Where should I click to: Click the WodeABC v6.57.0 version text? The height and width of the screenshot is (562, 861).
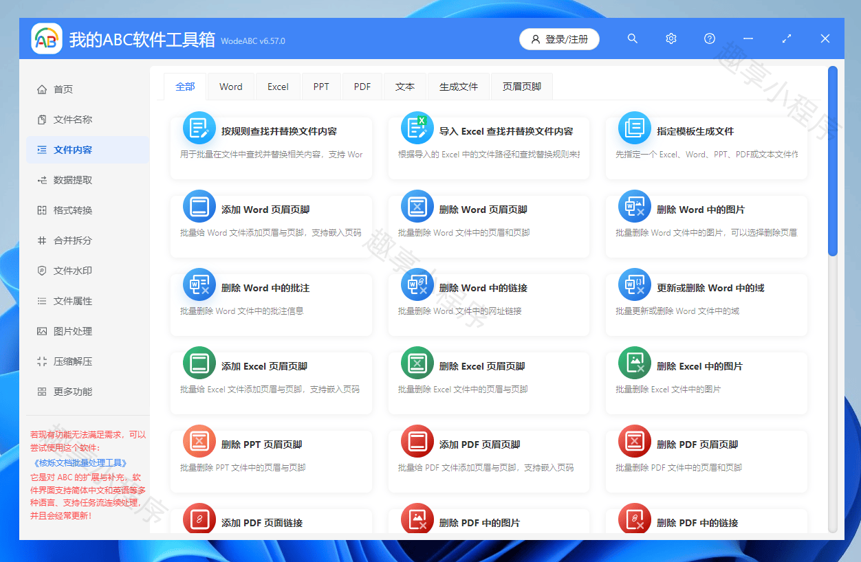coord(253,41)
